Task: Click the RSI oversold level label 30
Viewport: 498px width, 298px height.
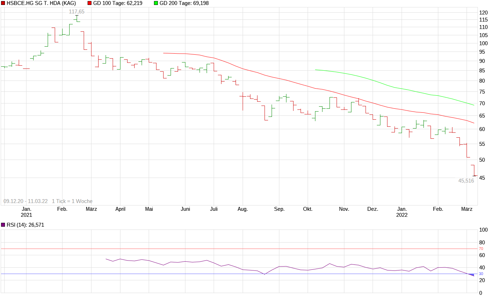Action: point(481,274)
